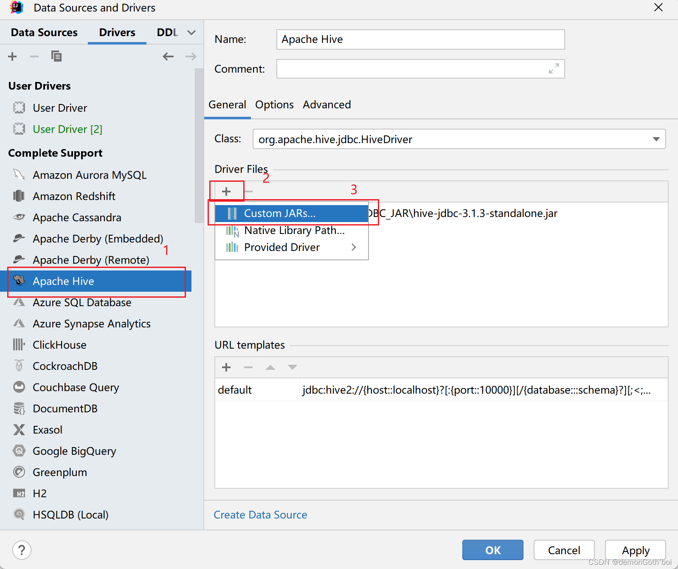This screenshot has height=569, width=678.
Task: Choose Custom JARs... menu entry
Action: 291,213
